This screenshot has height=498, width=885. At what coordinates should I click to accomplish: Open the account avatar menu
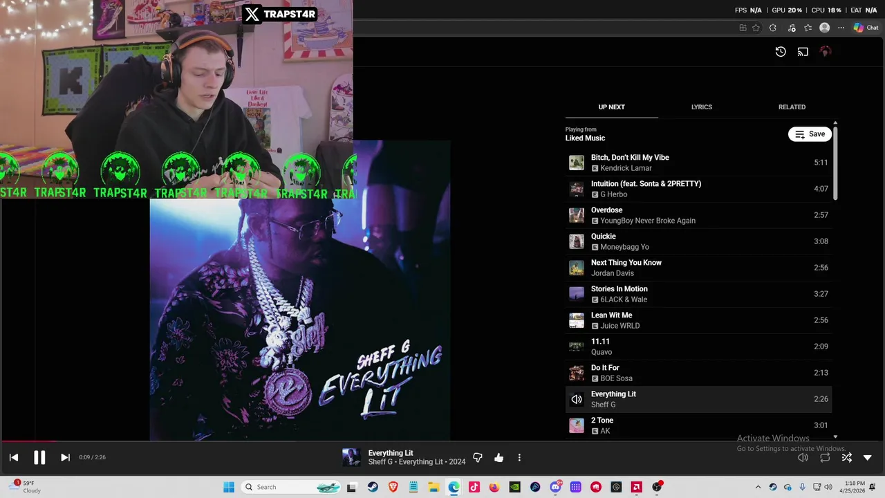click(825, 51)
